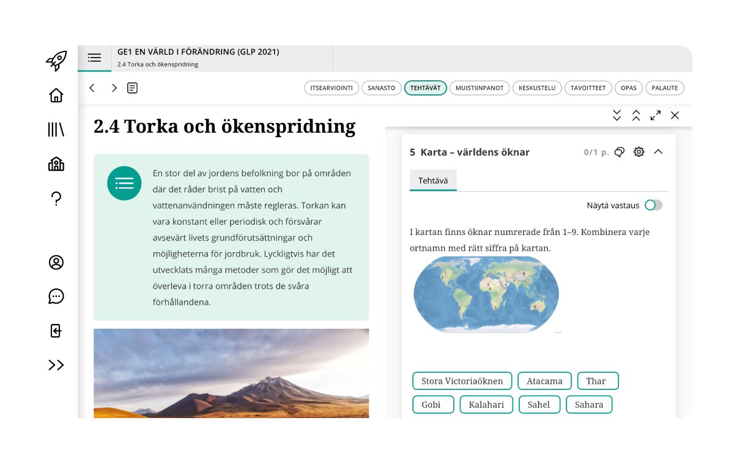Collapse the Karta – världens öknar exercise
Image resolution: width=734 pixels, height=464 pixels.
658,152
